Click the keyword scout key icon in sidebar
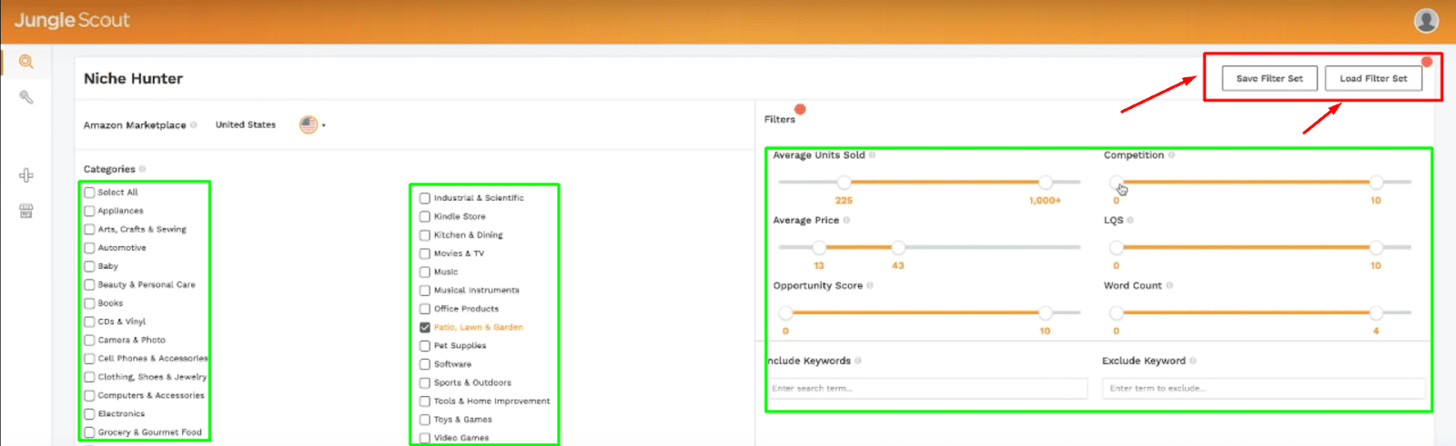The width and height of the screenshot is (1456, 446). (26, 97)
